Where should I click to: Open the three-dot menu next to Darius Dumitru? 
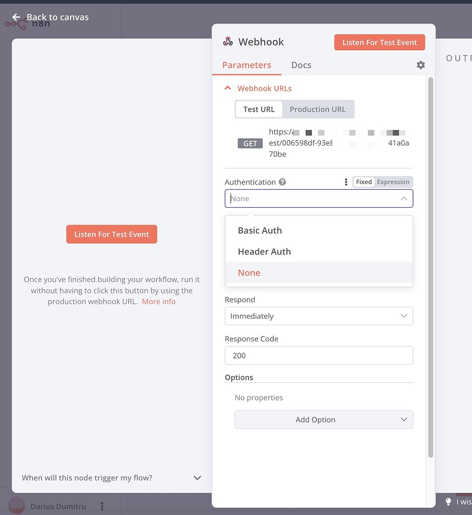pos(102,506)
